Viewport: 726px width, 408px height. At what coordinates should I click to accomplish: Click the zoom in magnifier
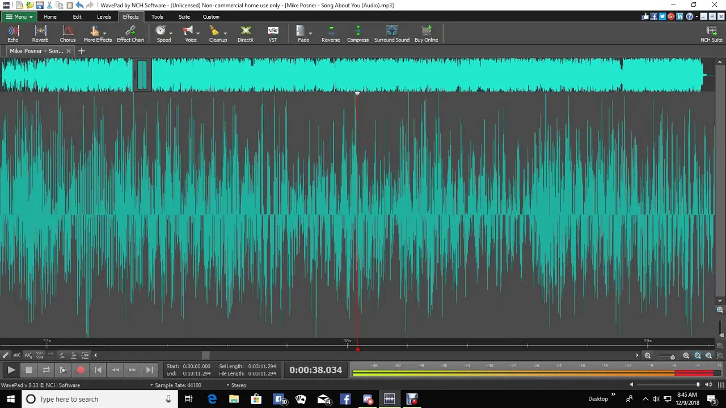click(x=686, y=355)
